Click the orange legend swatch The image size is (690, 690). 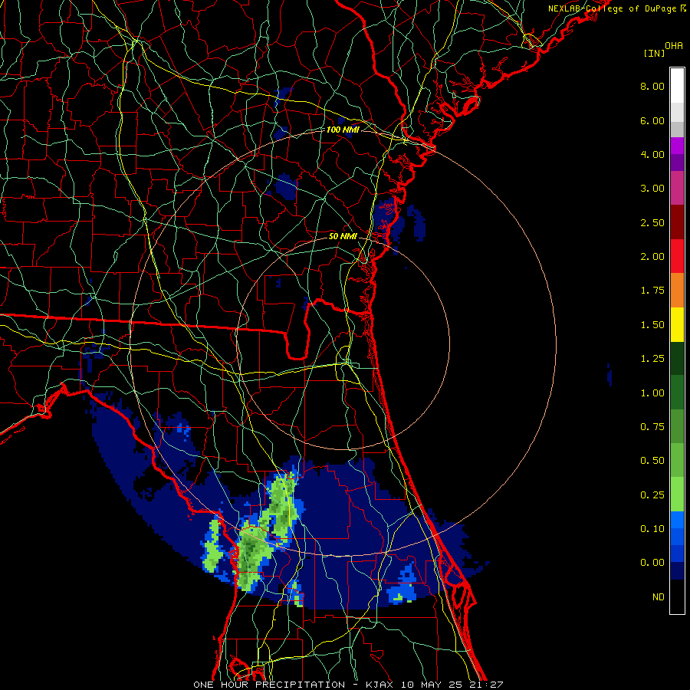pos(677,291)
